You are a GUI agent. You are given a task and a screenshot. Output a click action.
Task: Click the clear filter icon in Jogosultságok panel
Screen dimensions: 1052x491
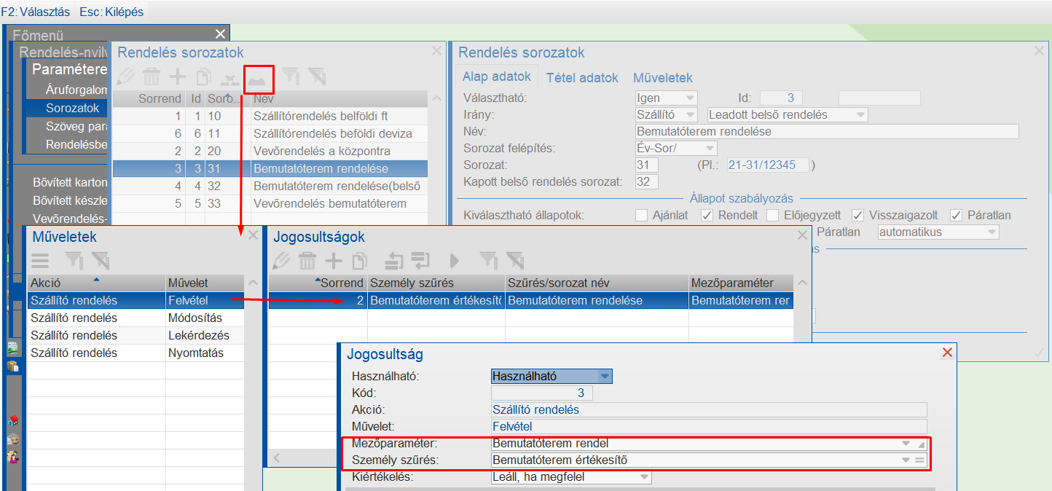click(516, 260)
